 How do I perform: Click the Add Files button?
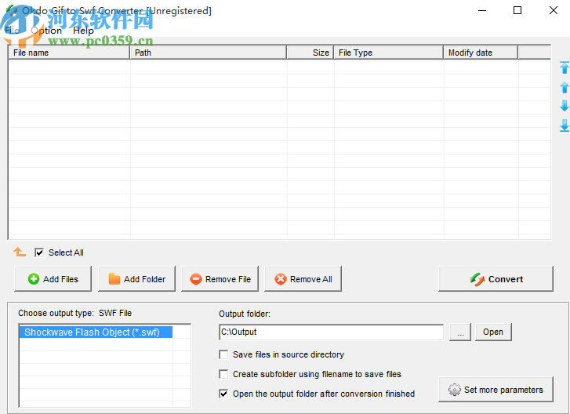(53, 279)
